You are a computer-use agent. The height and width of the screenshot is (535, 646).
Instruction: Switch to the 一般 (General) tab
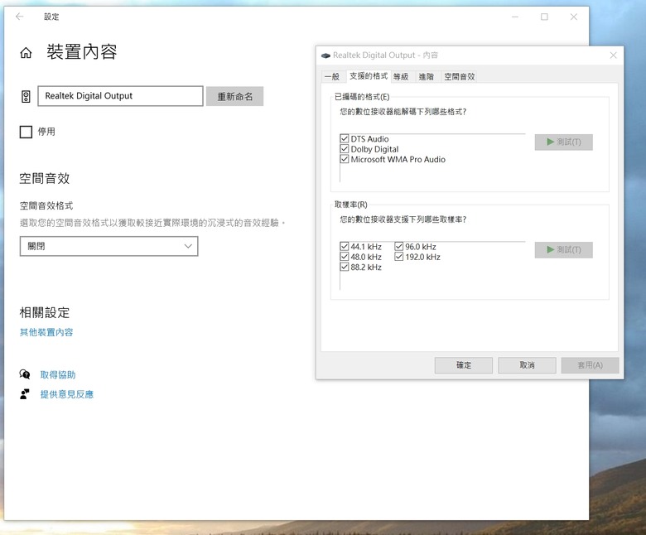click(331, 76)
